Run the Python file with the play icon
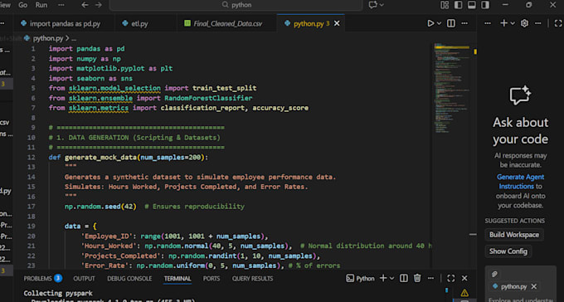564x302 pixels. point(430,23)
